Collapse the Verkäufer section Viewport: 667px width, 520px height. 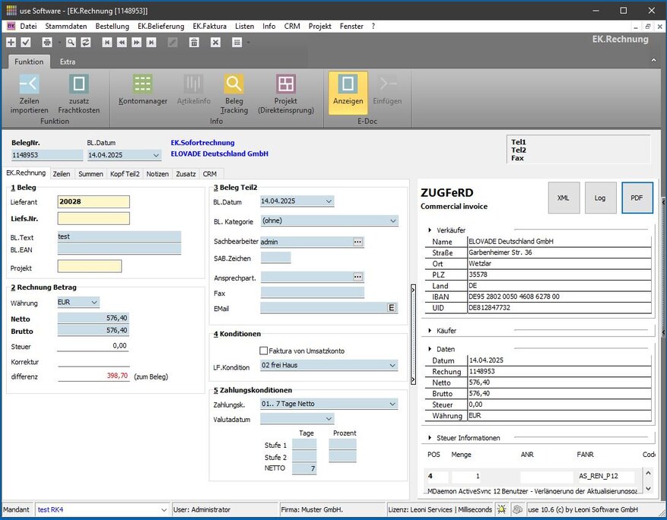click(x=430, y=230)
